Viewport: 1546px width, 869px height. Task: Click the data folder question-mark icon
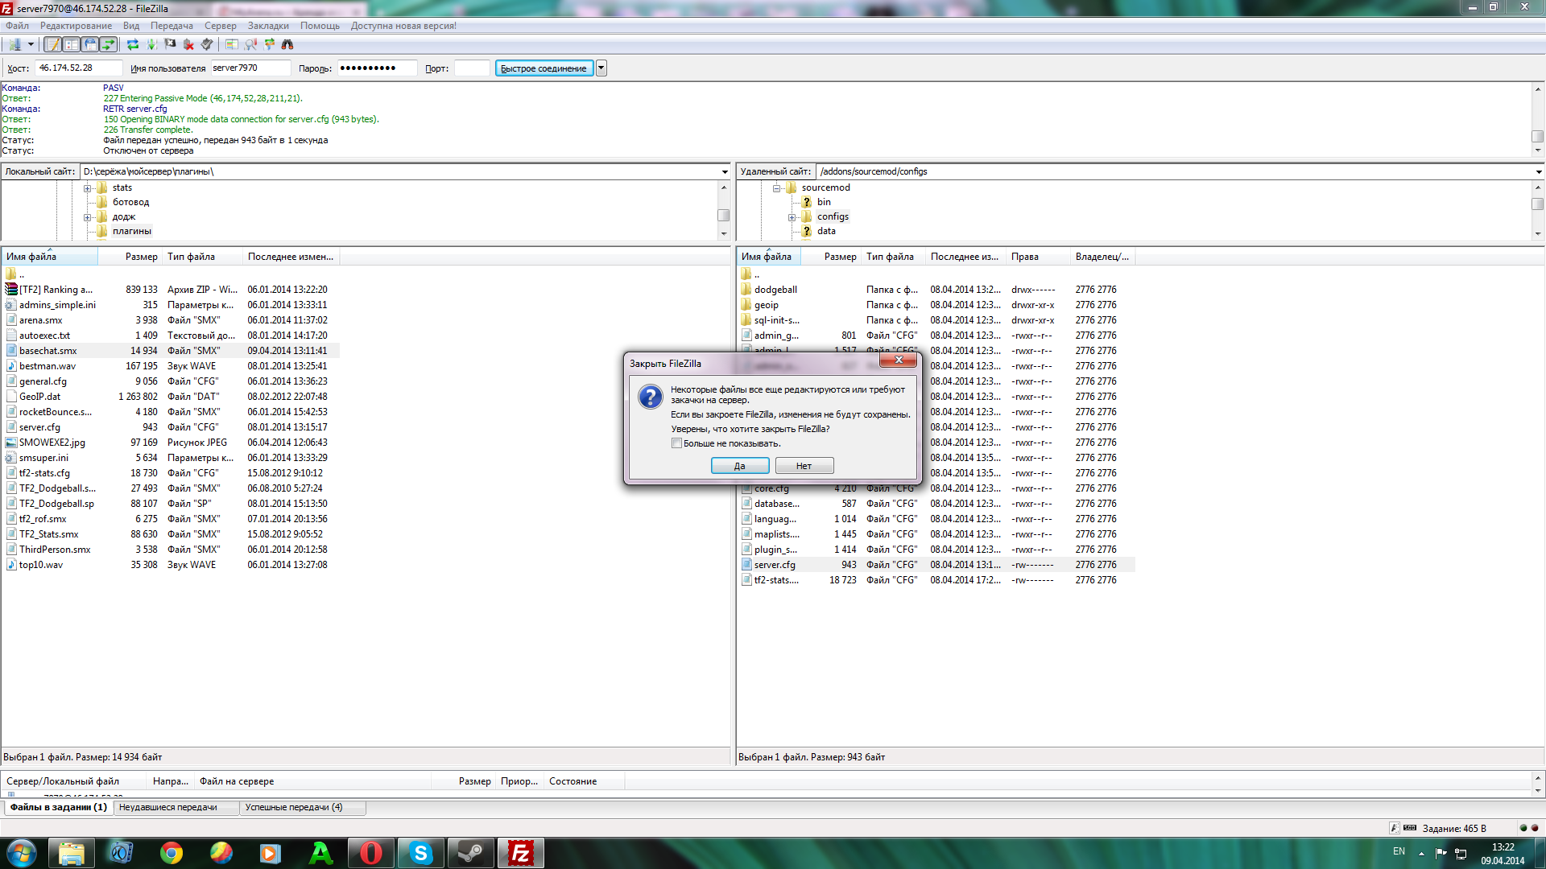coord(807,231)
